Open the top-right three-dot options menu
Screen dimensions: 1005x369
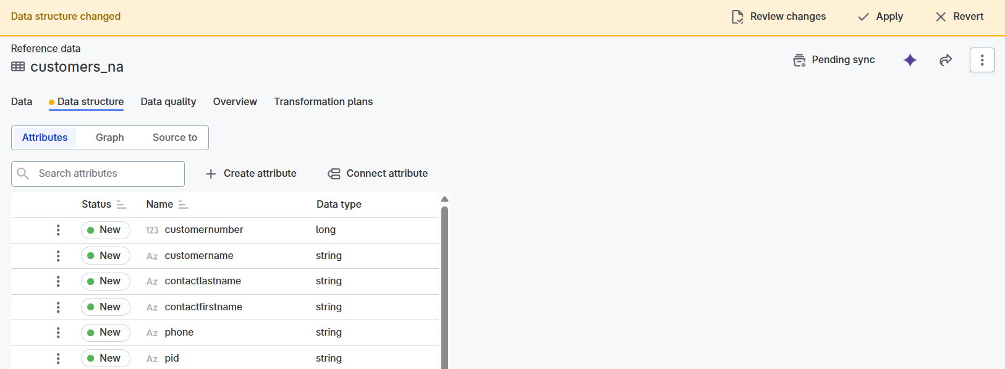(x=982, y=60)
